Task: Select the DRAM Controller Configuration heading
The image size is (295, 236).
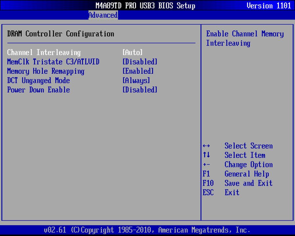Action: 61,34
